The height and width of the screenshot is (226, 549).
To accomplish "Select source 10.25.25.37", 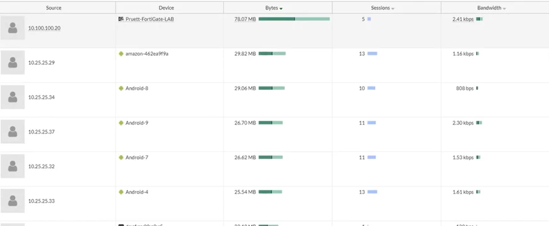I will (x=42, y=132).
